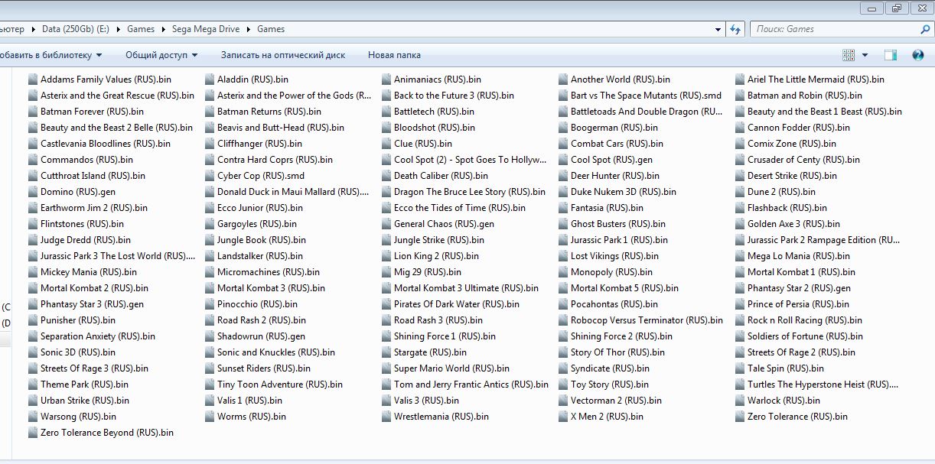Select Phantasy Star 3 (RUS).gen
Viewport: 935px width, 464px height.
(x=86, y=304)
